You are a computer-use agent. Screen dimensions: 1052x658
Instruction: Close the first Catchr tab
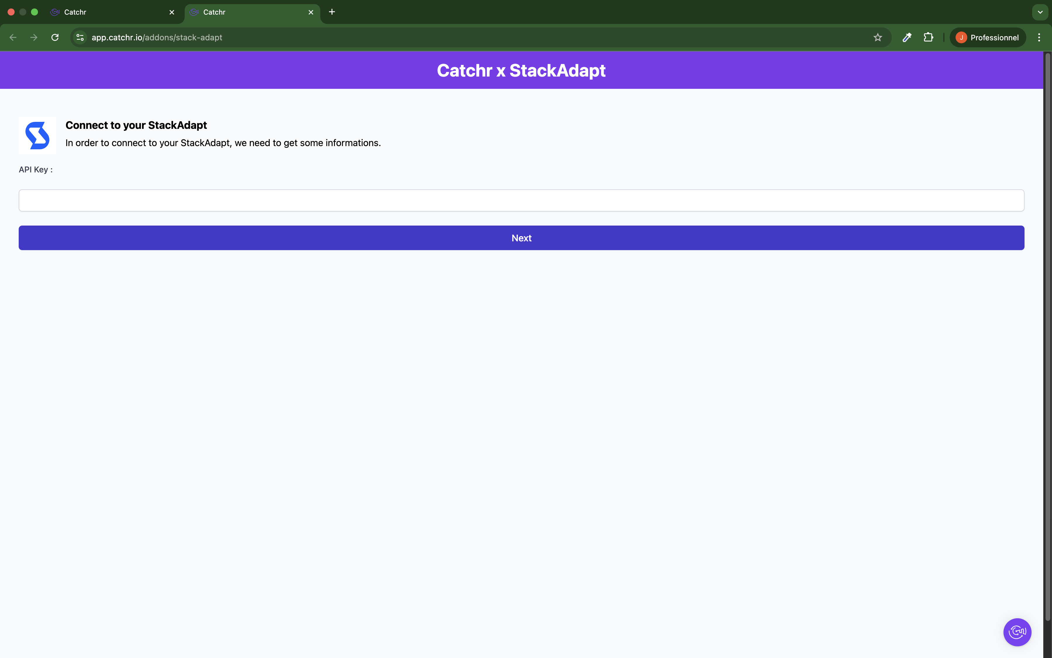(x=172, y=12)
